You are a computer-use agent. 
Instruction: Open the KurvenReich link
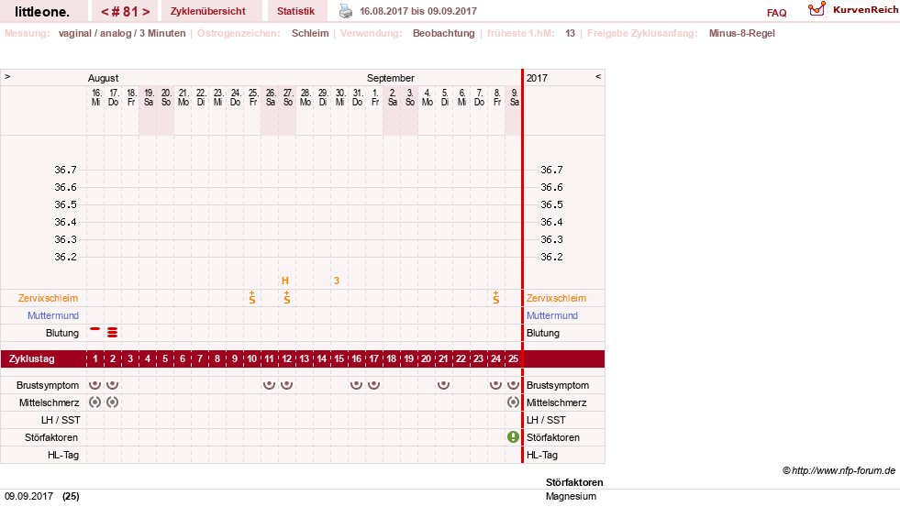coord(865,10)
